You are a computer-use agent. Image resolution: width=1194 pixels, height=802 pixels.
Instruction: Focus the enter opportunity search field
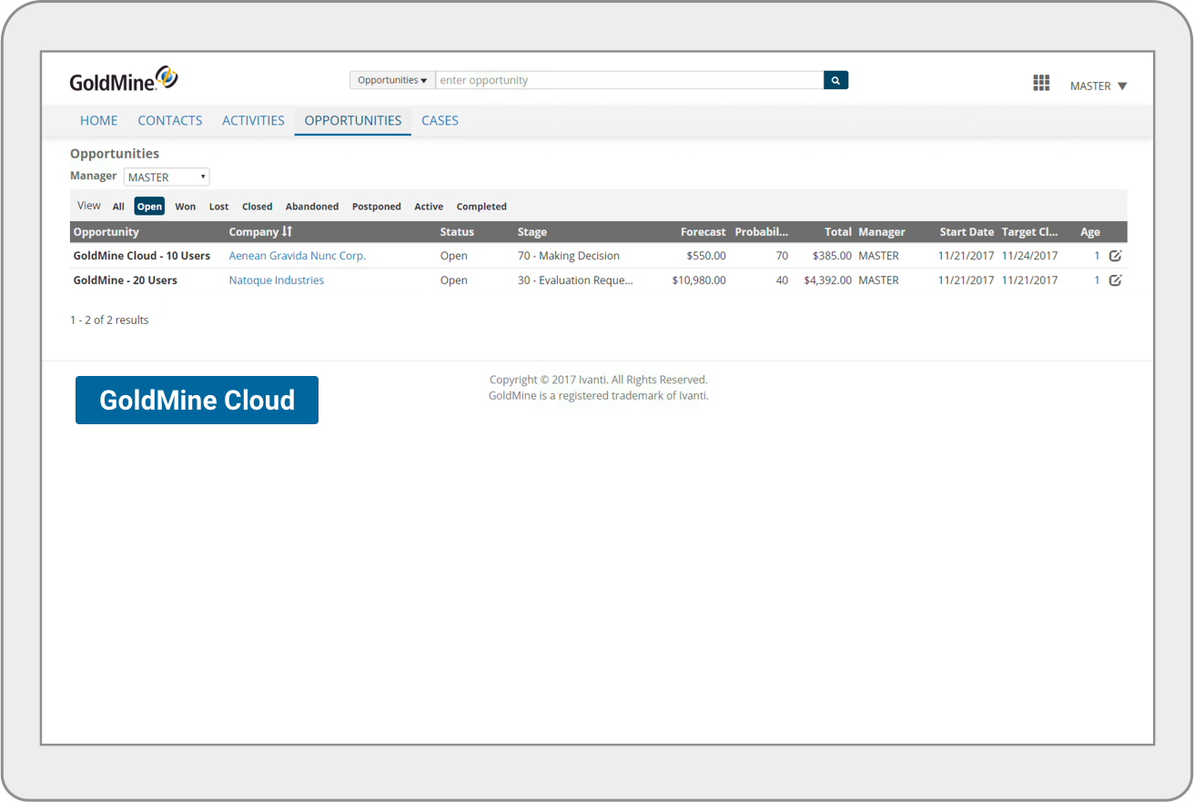point(630,80)
